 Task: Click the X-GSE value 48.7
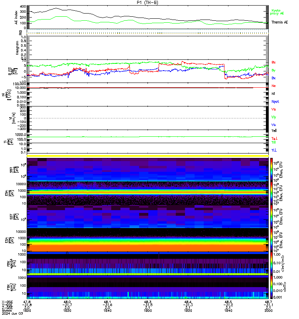268,302
